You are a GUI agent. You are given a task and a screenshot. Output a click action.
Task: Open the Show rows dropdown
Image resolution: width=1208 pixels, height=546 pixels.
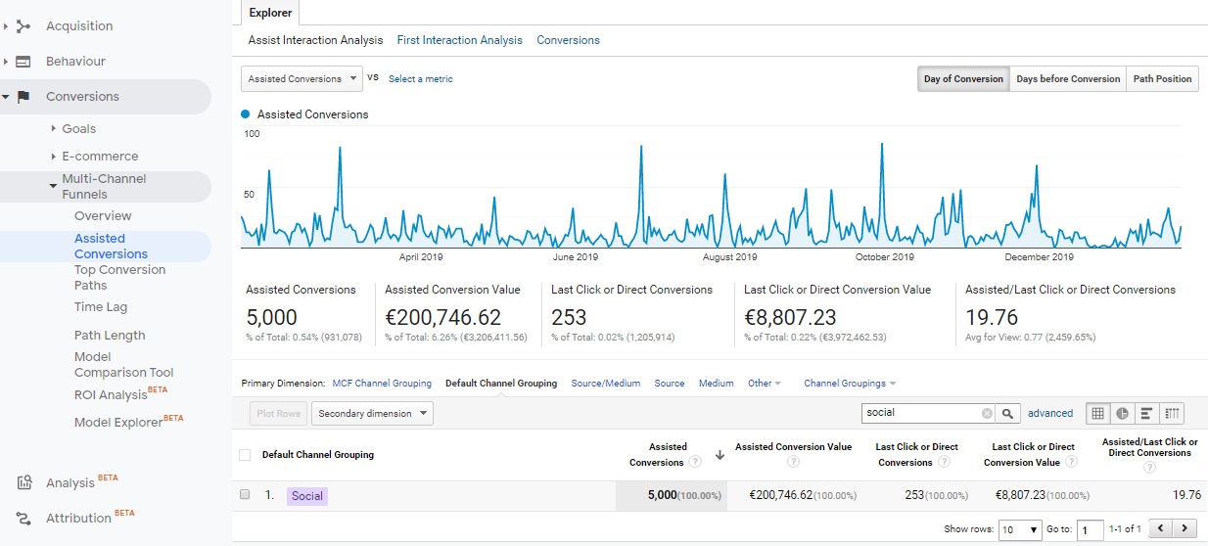click(1019, 529)
